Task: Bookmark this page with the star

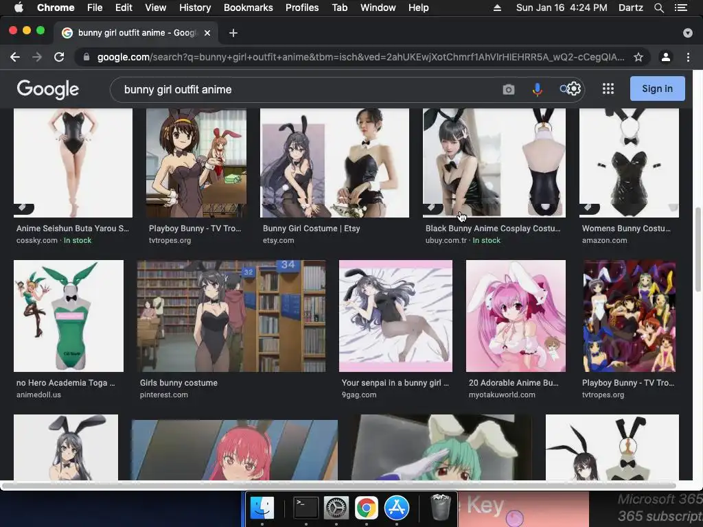Action: (x=638, y=57)
